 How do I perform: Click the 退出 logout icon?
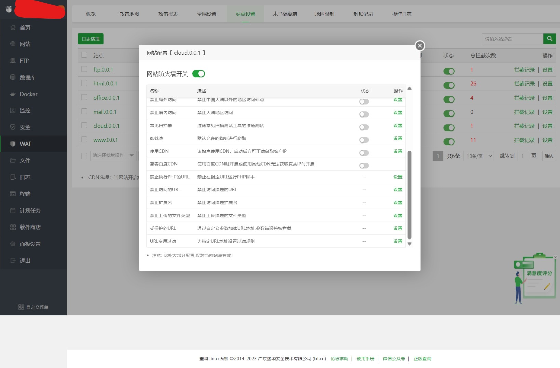click(x=13, y=260)
